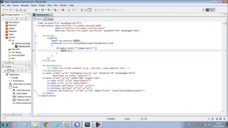Viewport: 228px width, 128px height.
Task: Open the Run configurations dropdown arrow
Action: 46,10
